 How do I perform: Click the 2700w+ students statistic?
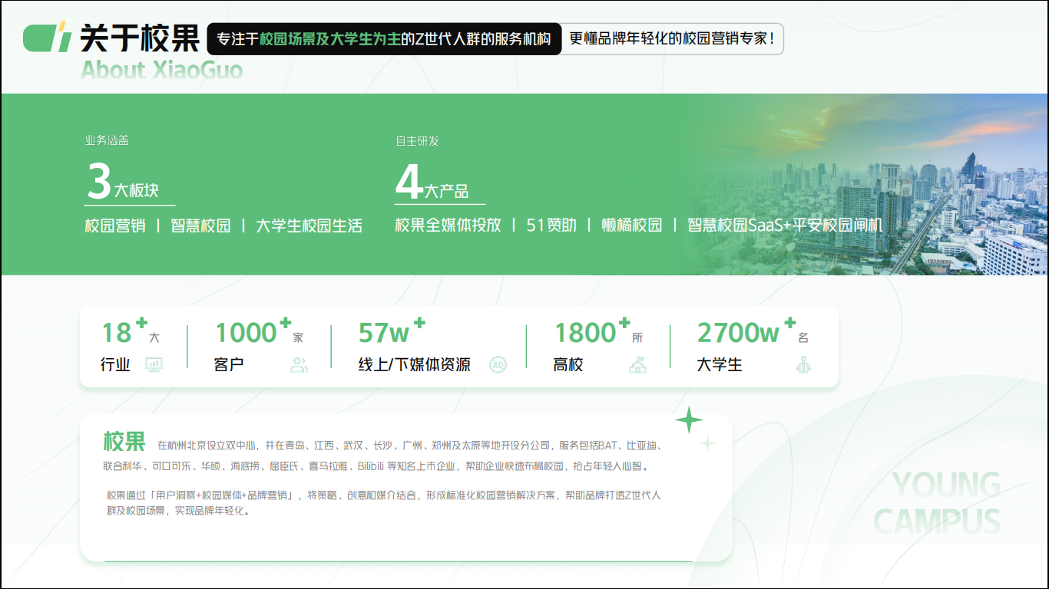tap(753, 331)
